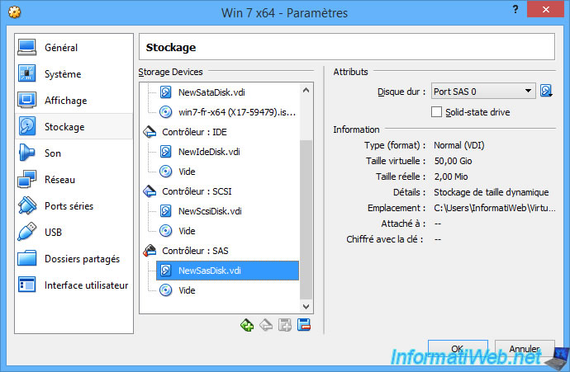Click the remove attachment icon (red)
The image size is (570, 372).
coord(303,325)
